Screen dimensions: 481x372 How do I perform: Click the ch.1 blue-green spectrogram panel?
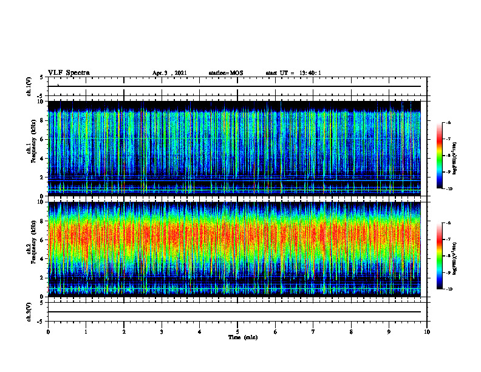234,148
